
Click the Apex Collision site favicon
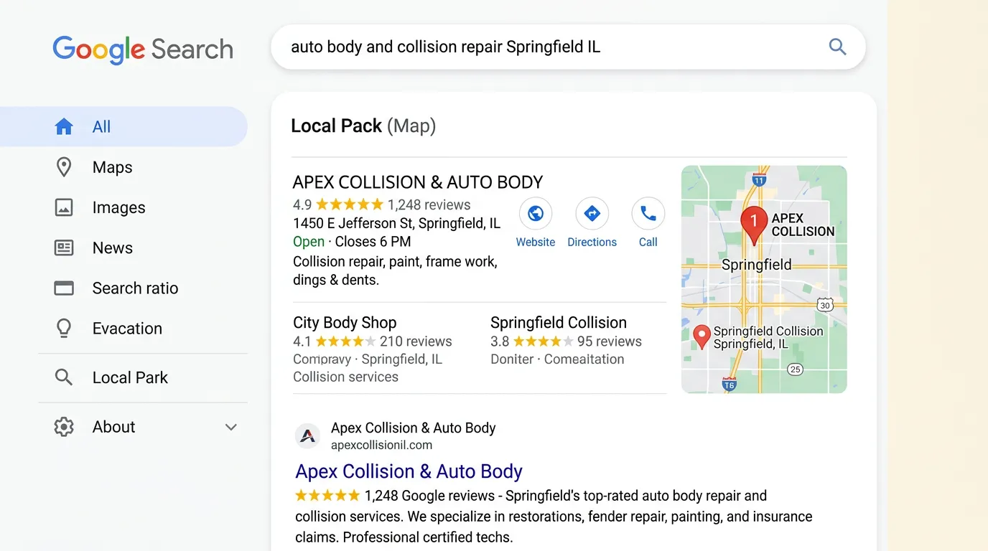(x=308, y=435)
